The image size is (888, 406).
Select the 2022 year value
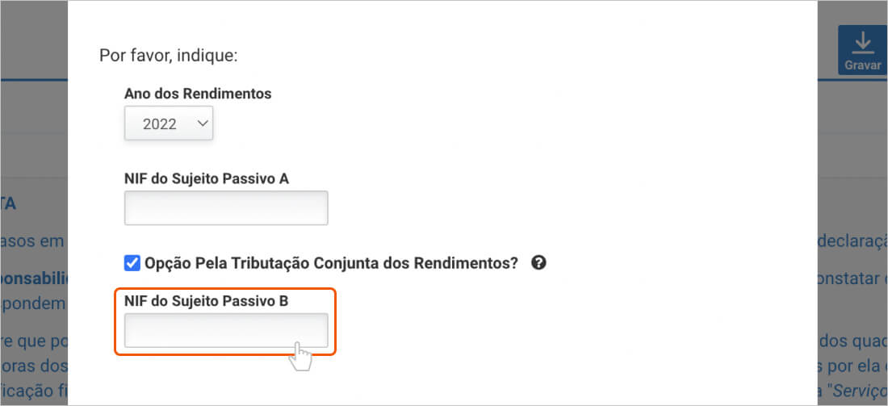[x=160, y=124]
